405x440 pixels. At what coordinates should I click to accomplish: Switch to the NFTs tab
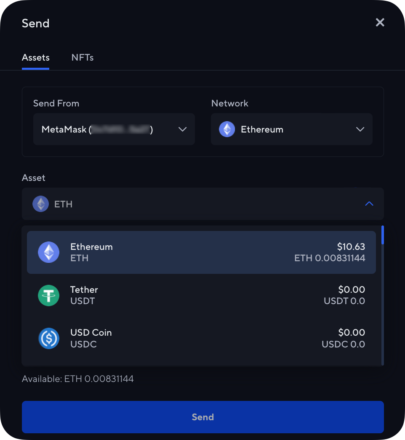coord(82,57)
